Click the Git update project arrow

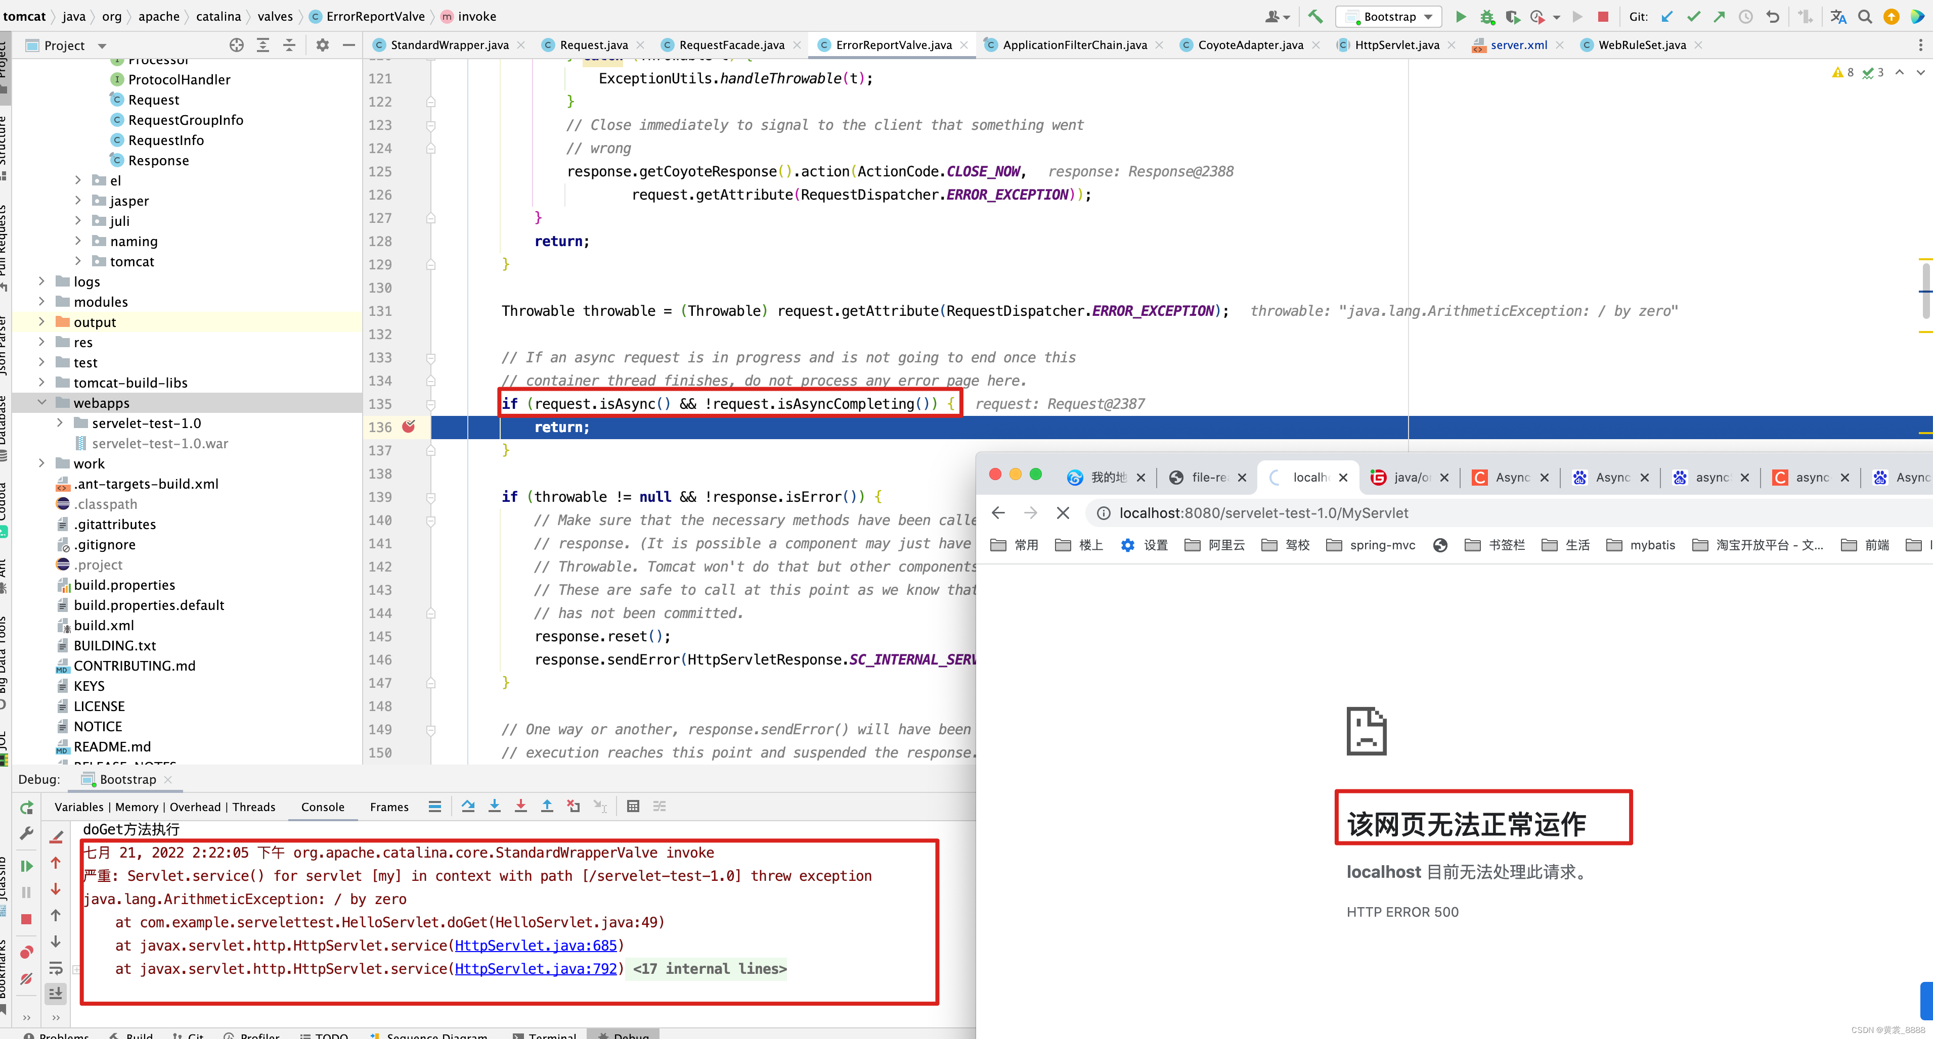(x=1666, y=17)
